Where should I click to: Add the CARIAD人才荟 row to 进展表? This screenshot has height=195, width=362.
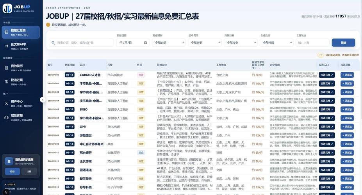(x=347, y=75)
